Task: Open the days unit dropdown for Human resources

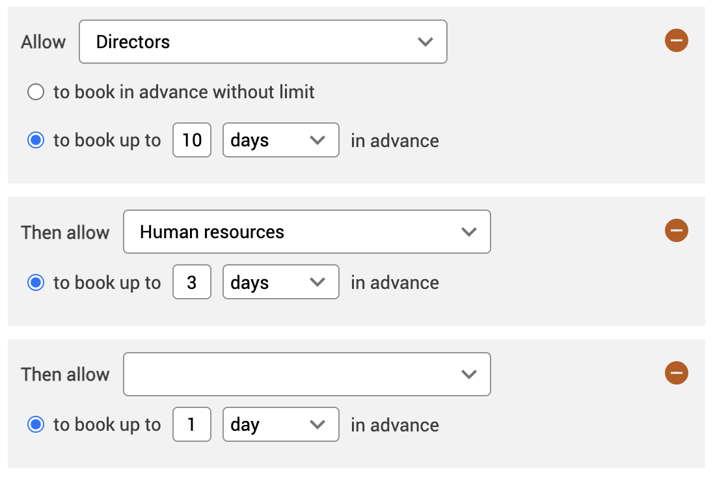Action: pos(280,282)
